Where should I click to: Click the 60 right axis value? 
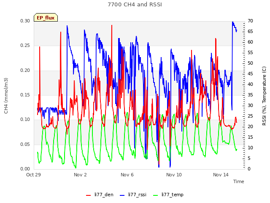click(x=250, y=42)
